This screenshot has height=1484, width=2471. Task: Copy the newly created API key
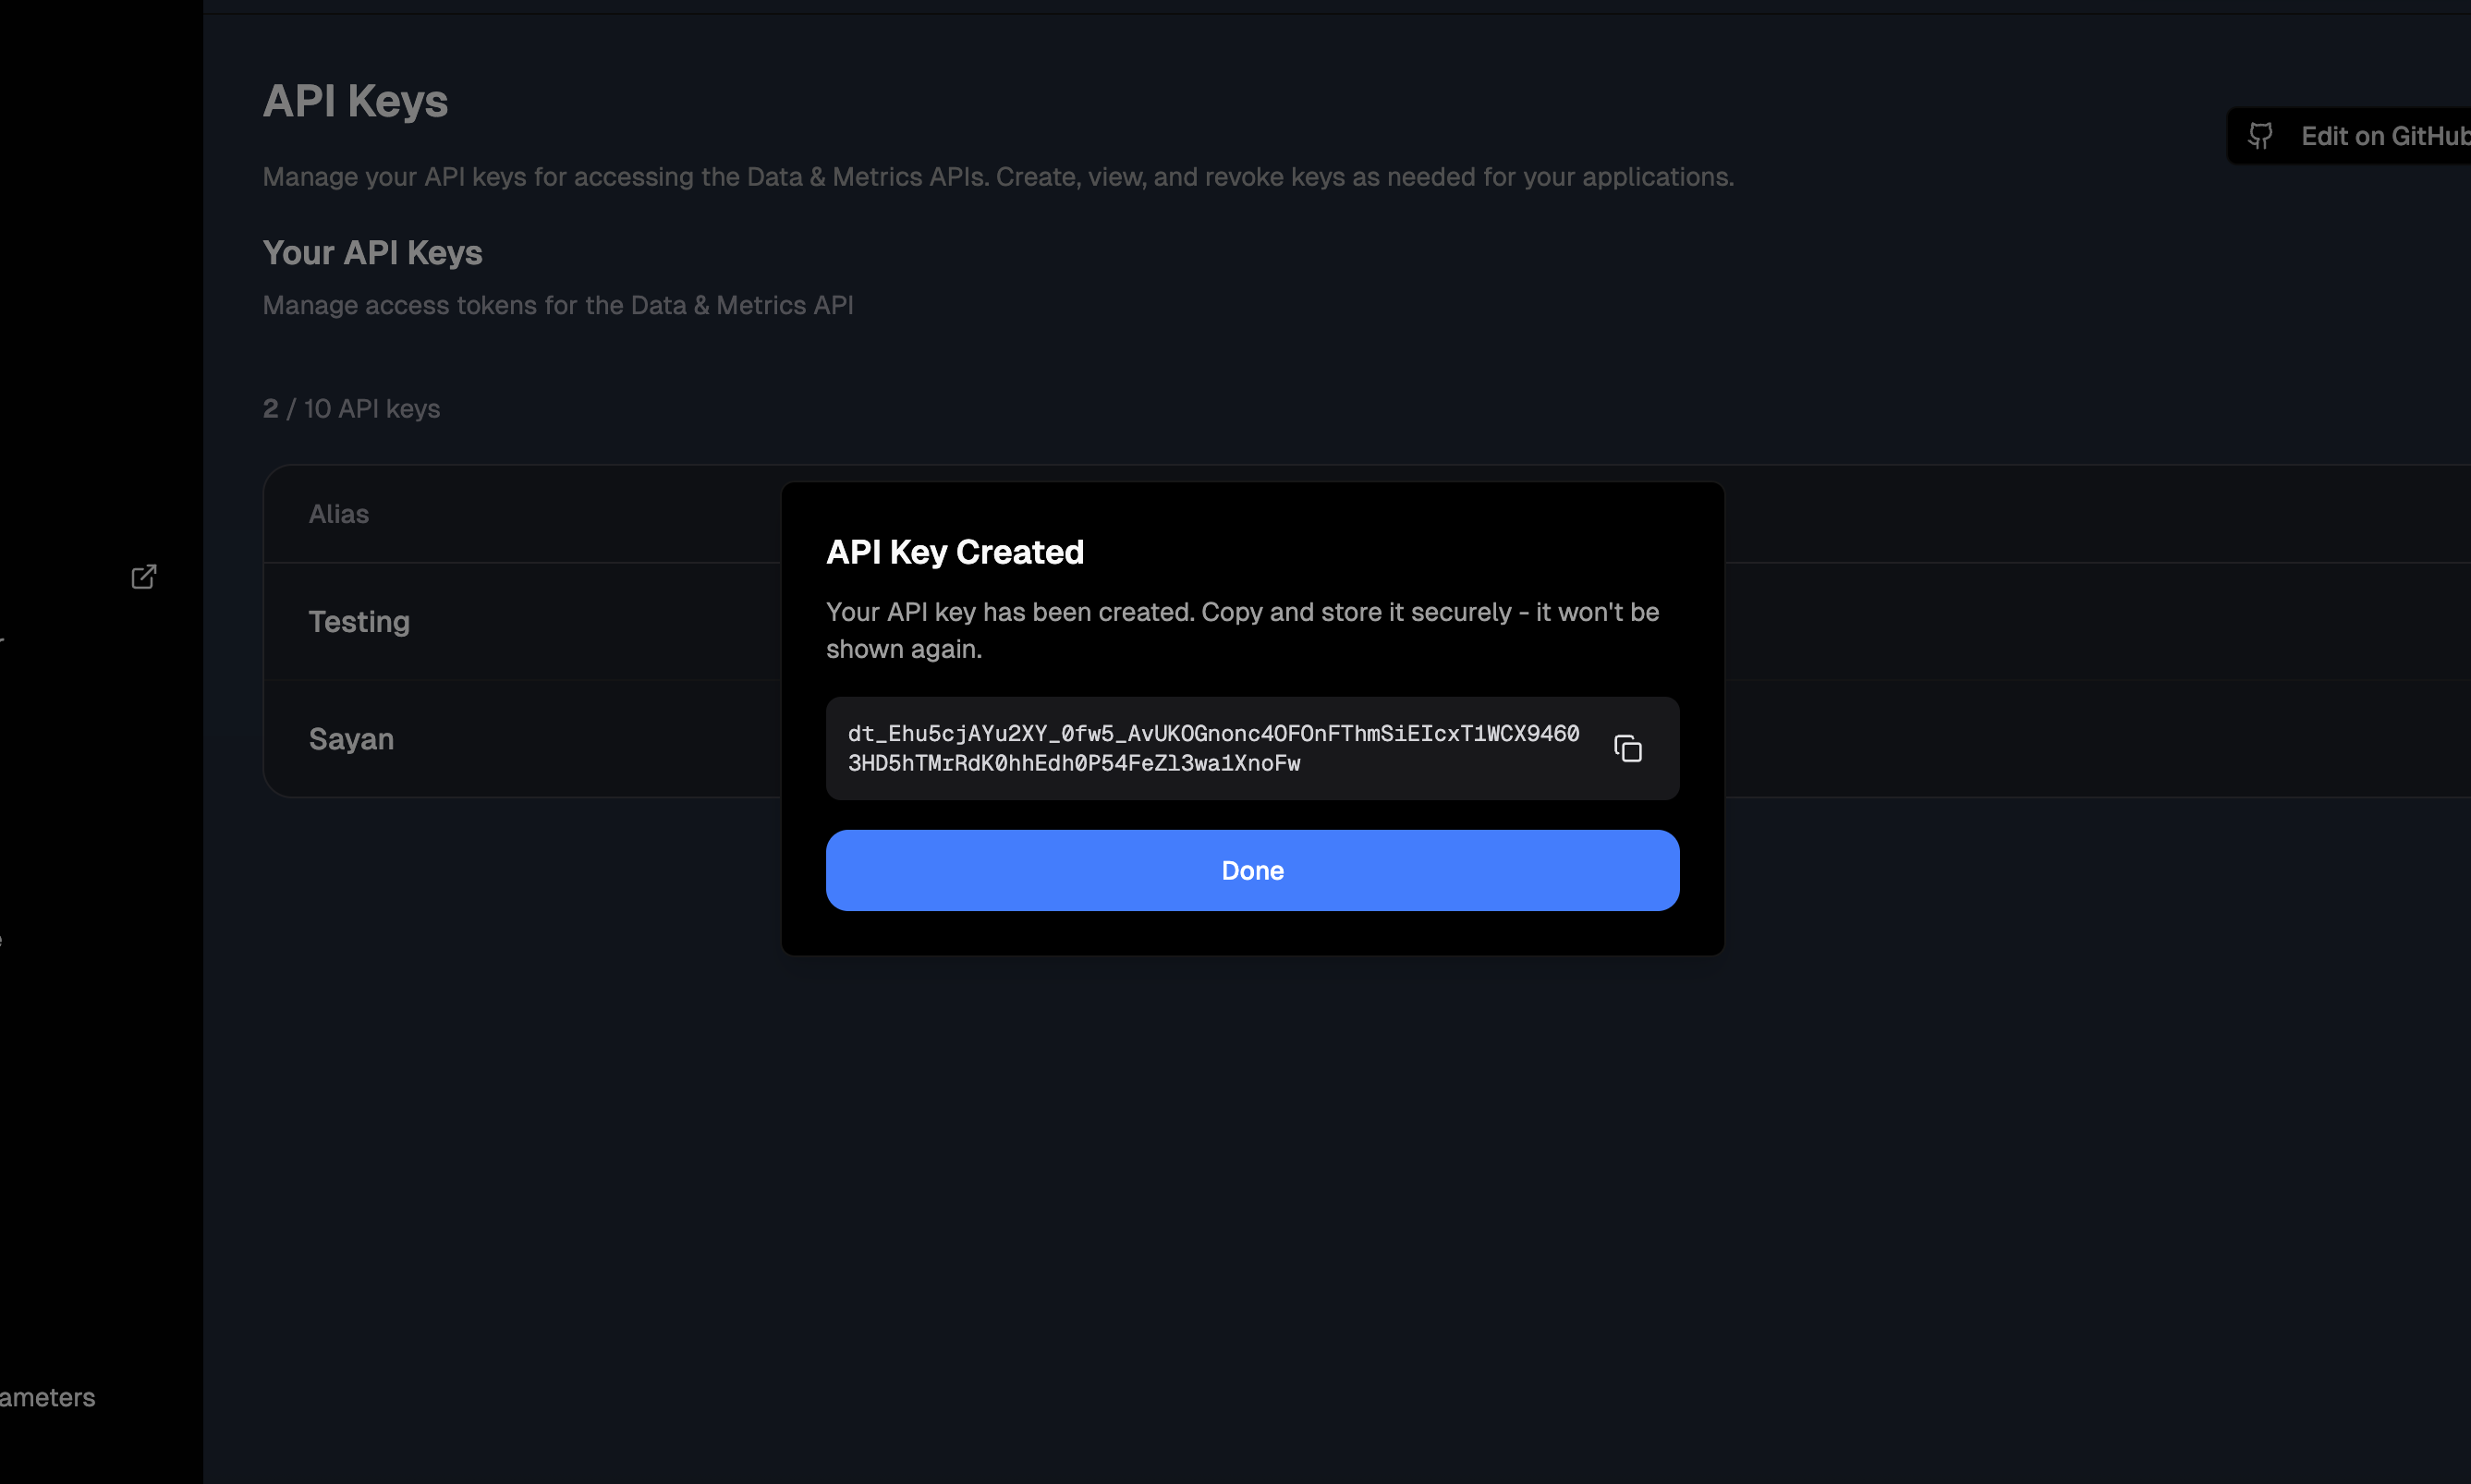(1627, 748)
